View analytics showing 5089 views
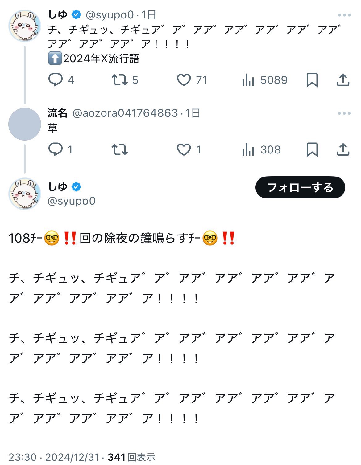The height and width of the screenshot is (465, 361). pos(248,80)
